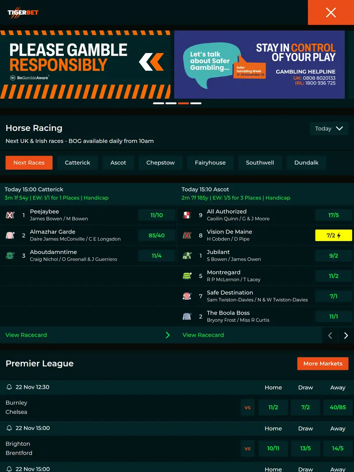
Task: Click the BeGambleAware logo
Action: click(x=29, y=78)
